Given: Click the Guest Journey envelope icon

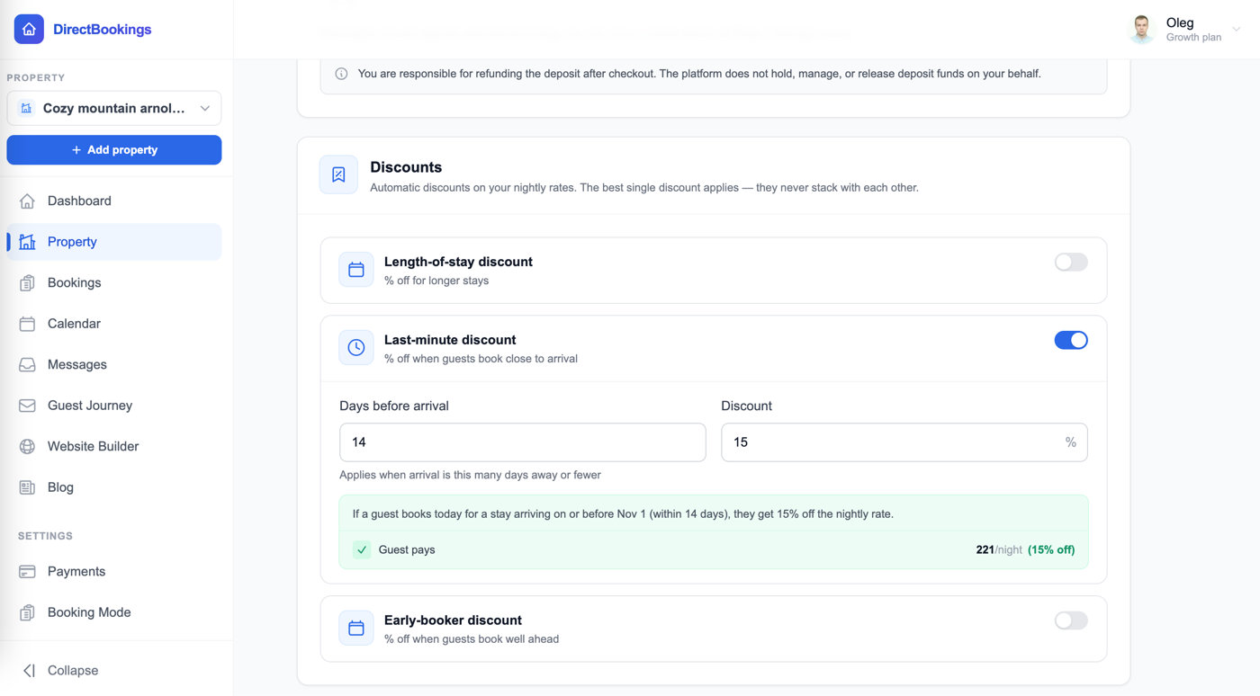Looking at the screenshot, I should [27, 406].
